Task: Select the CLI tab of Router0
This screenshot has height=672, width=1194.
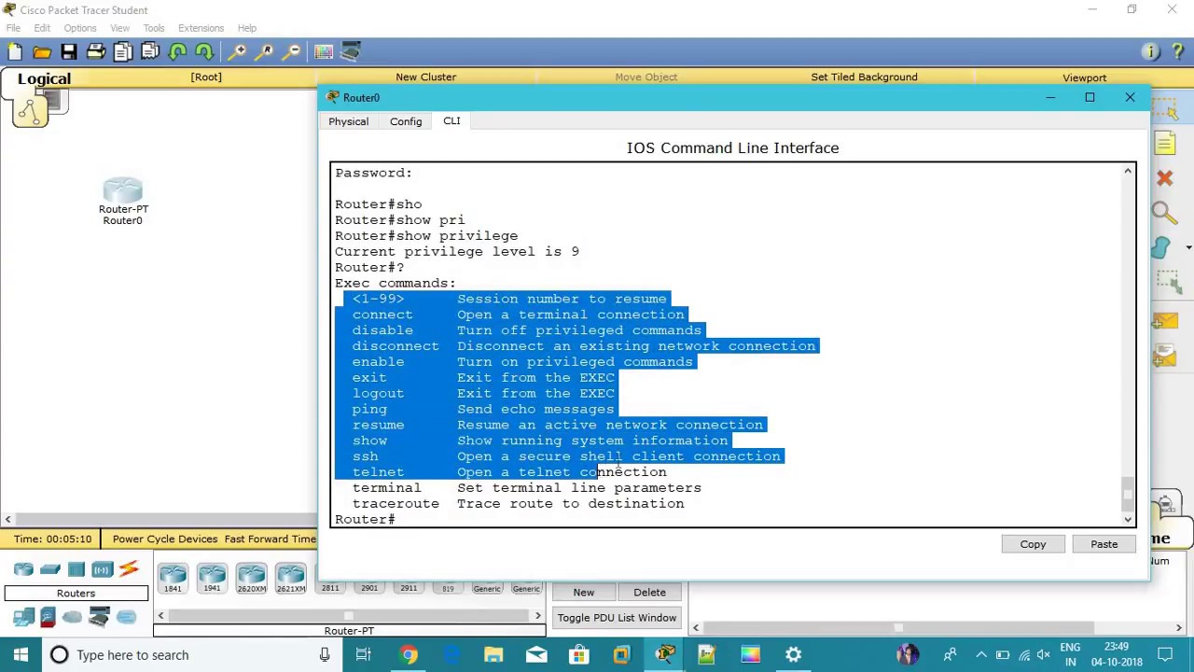Action: point(451,121)
